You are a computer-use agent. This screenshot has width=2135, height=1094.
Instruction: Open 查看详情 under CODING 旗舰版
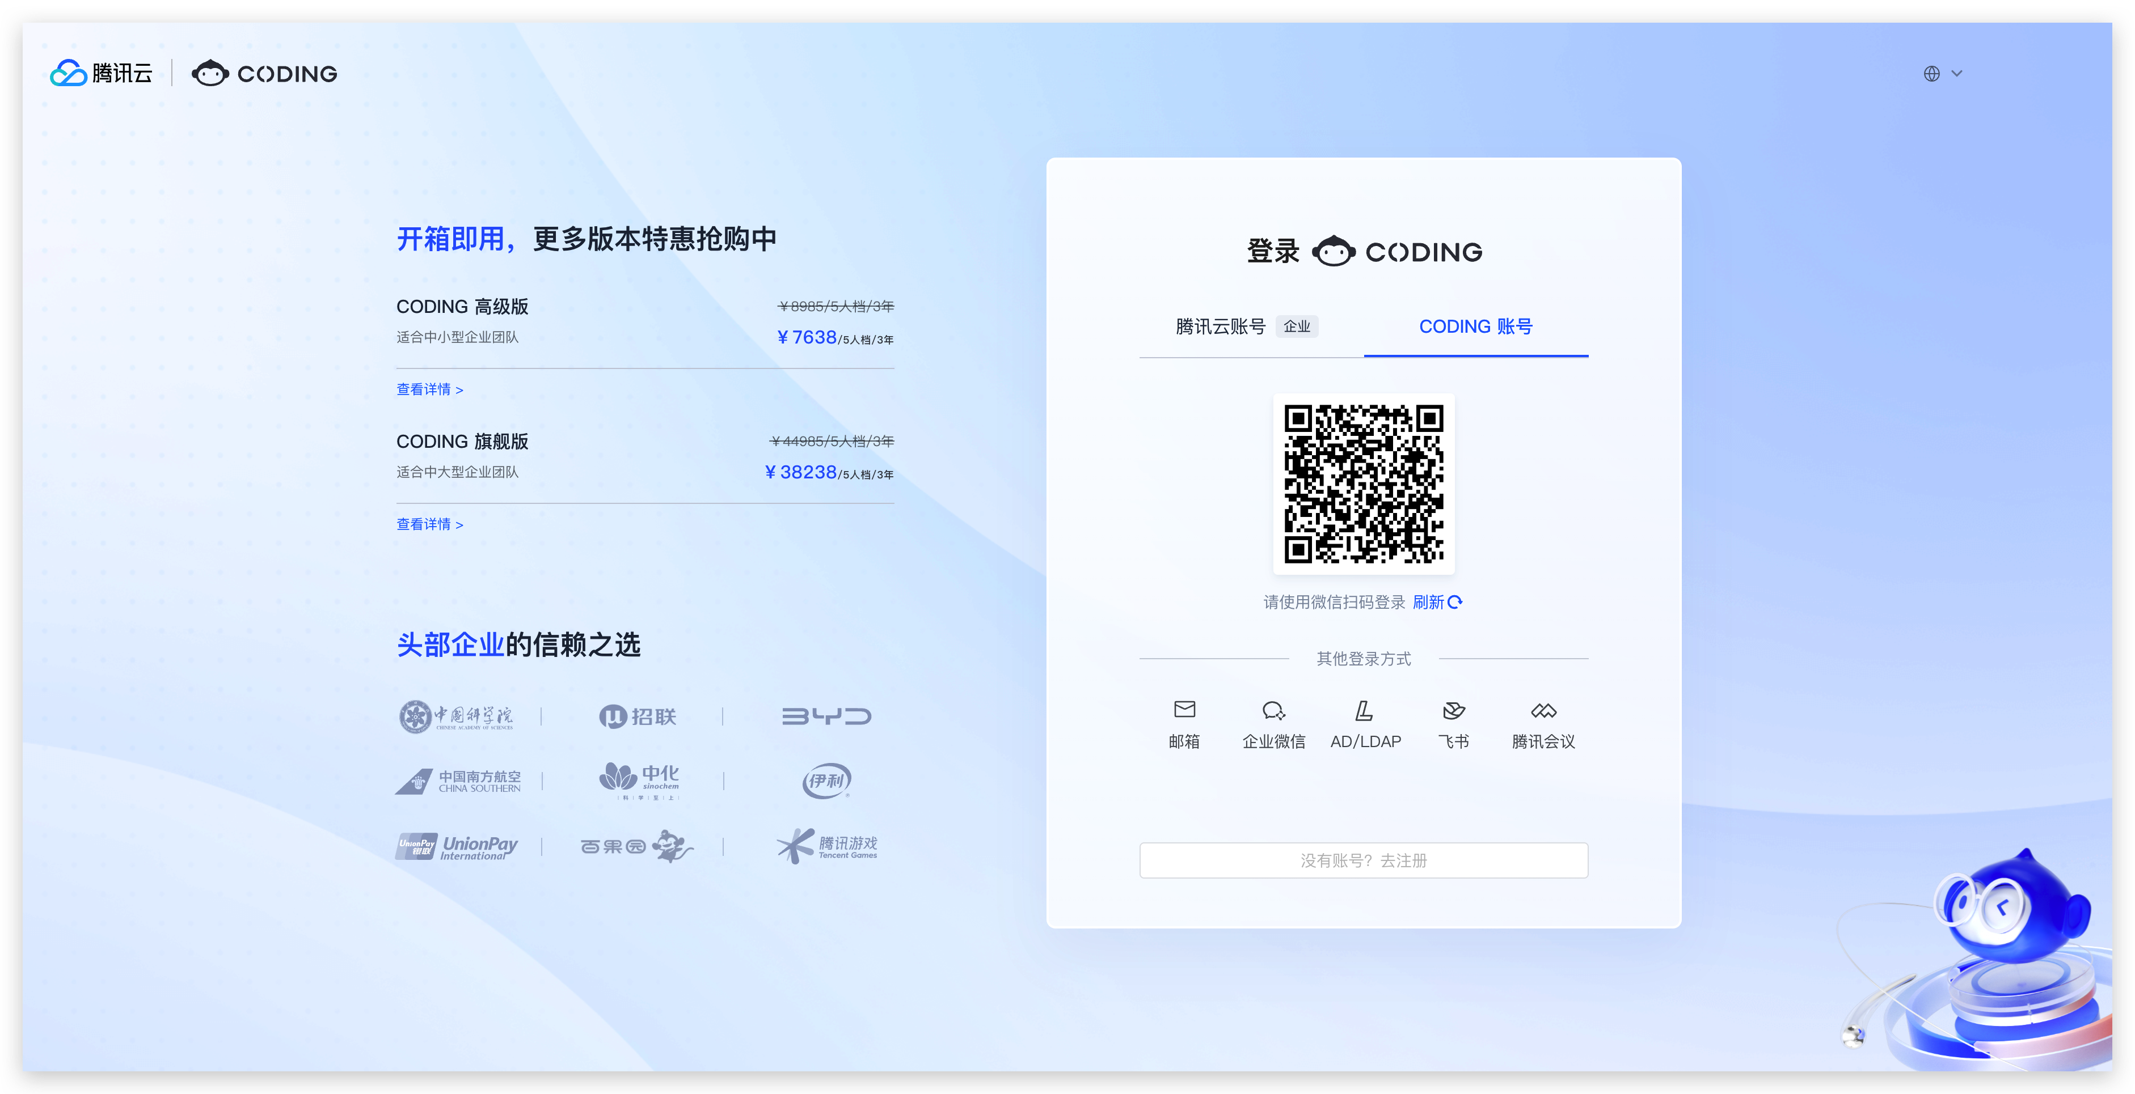(429, 524)
